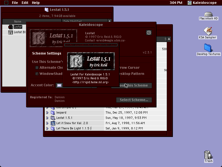Open the File menu

[x=15, y=3]
